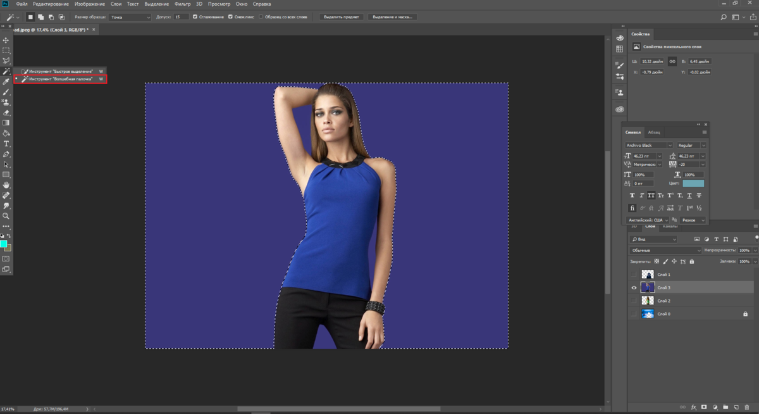759x414 pixels.
Task: Click the cyan foreground color swatch
Action: coord(4,244)
